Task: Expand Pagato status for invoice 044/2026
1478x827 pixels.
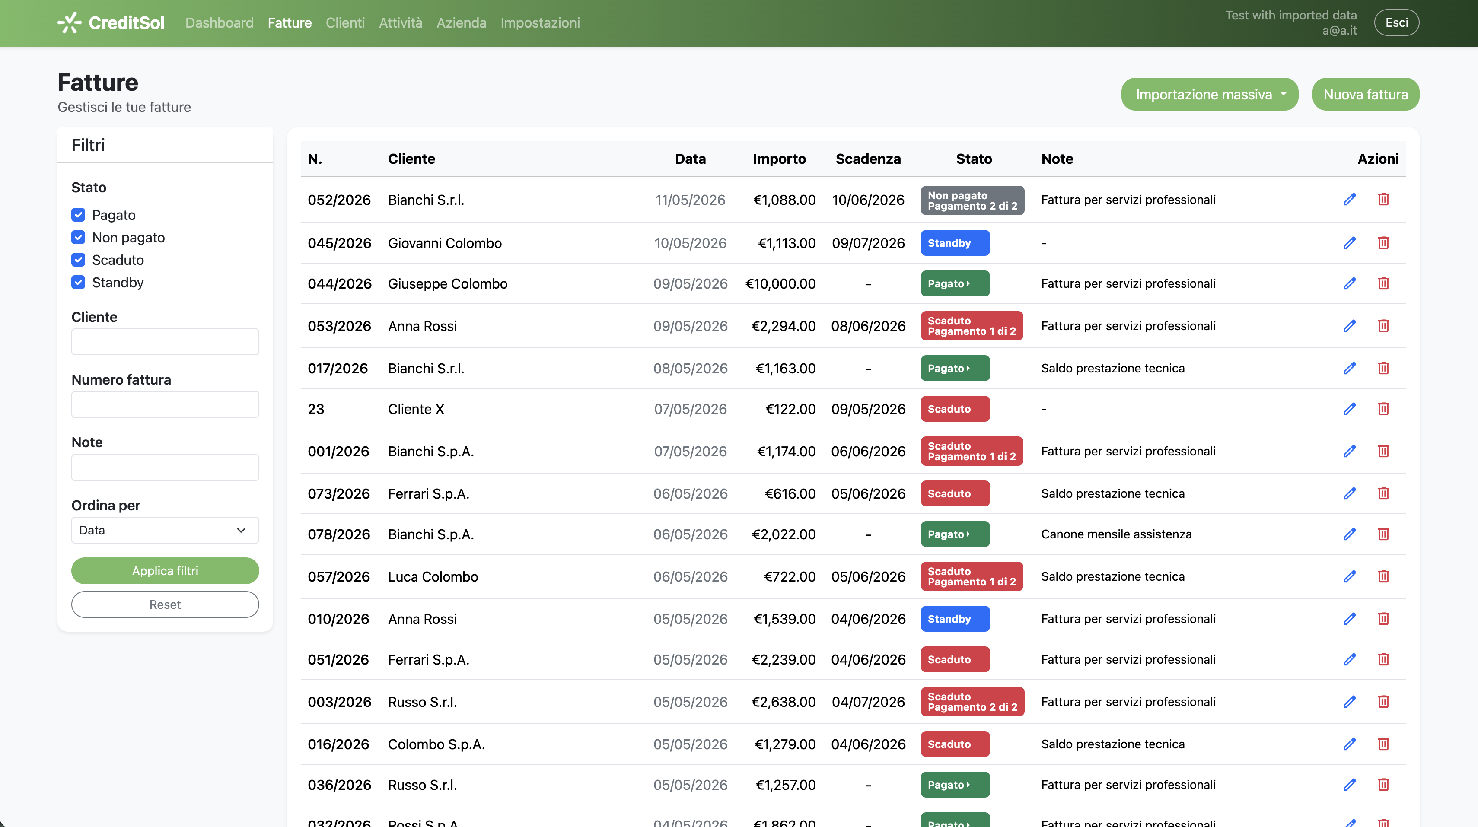Action: (x=955, y=283)
